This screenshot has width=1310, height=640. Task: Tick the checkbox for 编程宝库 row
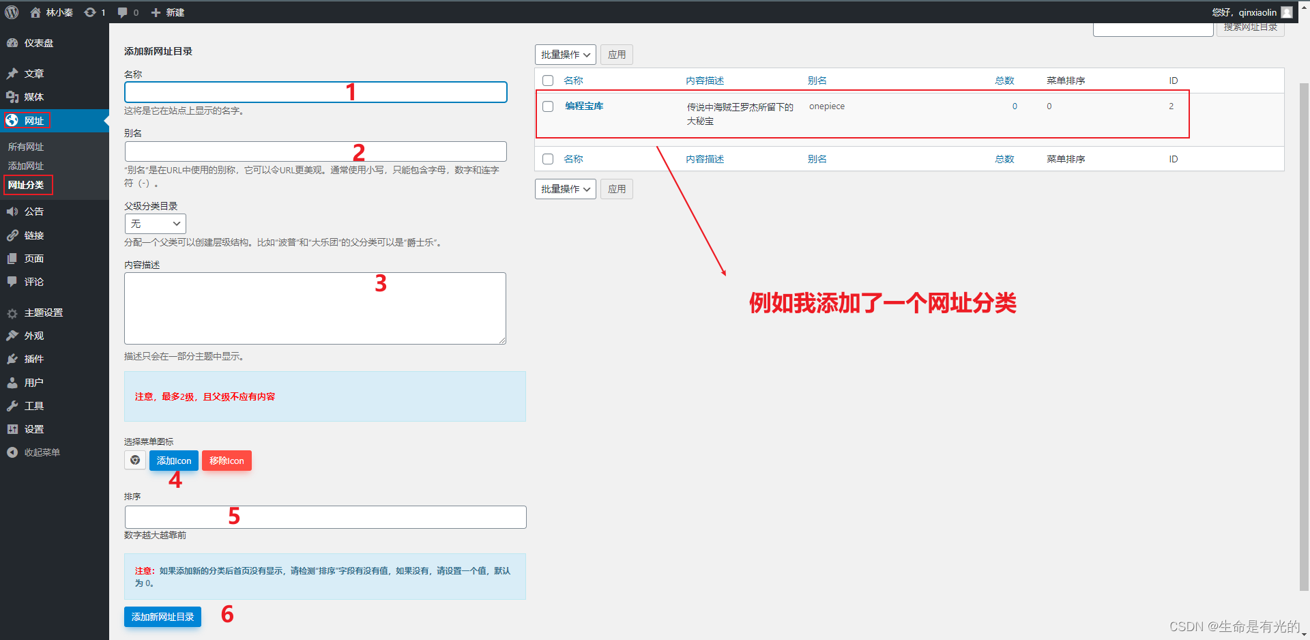[548, 106]
